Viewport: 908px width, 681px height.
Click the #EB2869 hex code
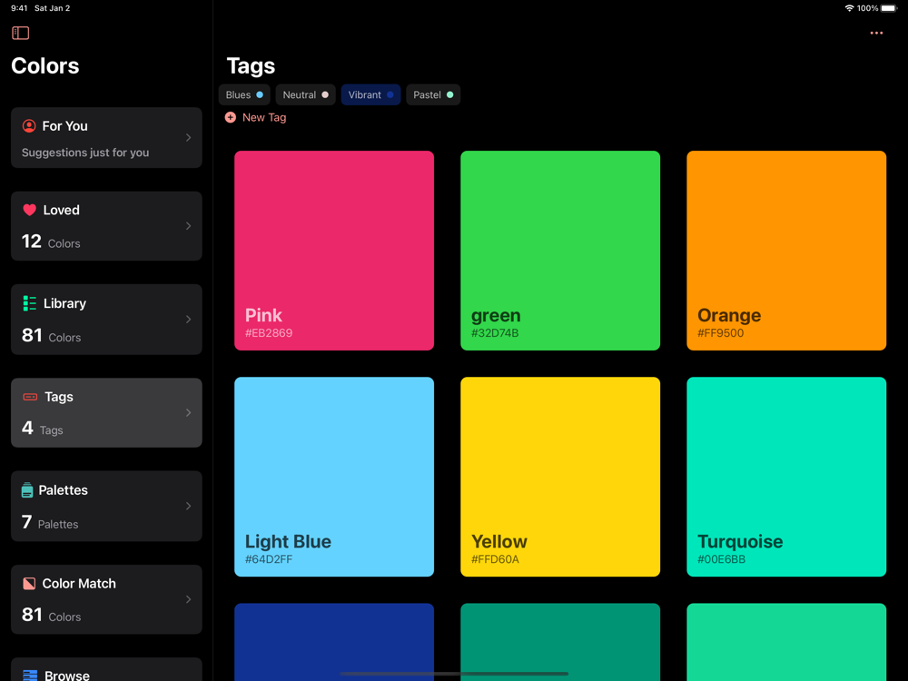click(x=269, y=333)
